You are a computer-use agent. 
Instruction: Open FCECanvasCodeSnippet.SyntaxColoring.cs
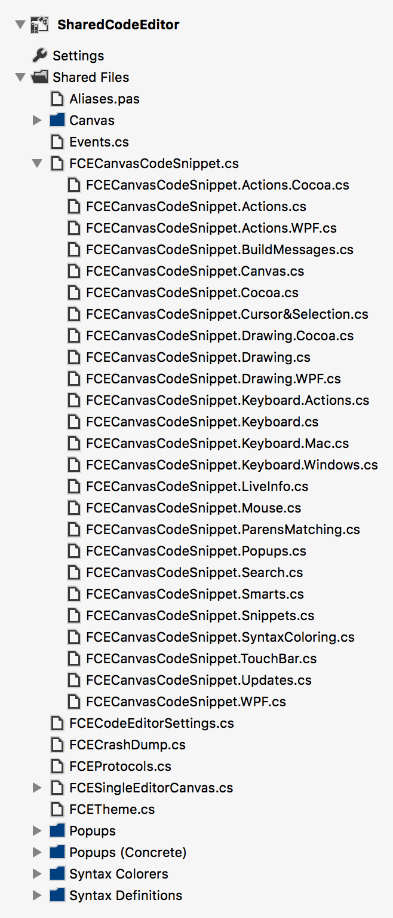(220, 637)
